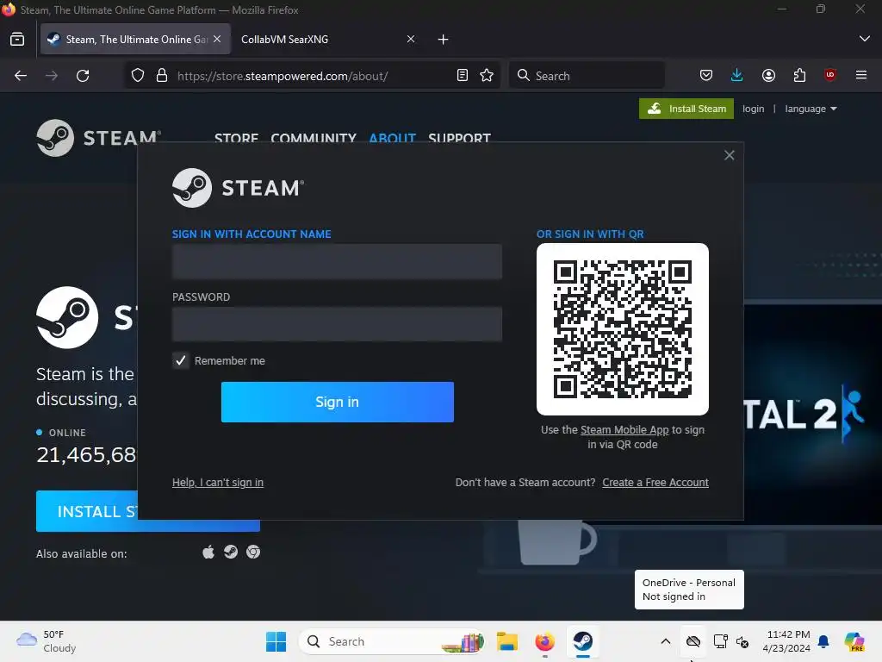Open the SUPPORT menu item

pos(460,138)
